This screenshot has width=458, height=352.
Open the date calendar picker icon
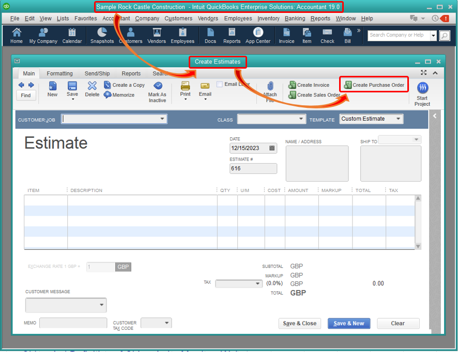click(272, 148)
